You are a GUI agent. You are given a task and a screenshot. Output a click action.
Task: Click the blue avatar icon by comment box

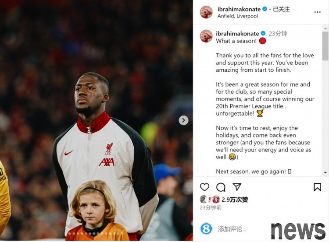206,228
